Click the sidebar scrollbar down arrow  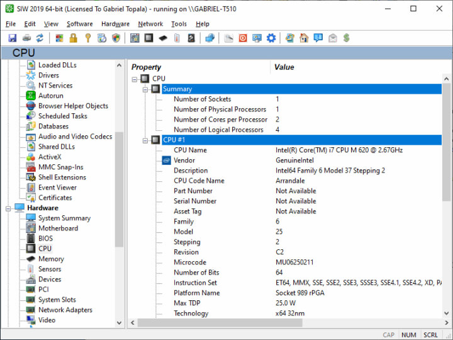pyautogui.click(x=119, y=322)
